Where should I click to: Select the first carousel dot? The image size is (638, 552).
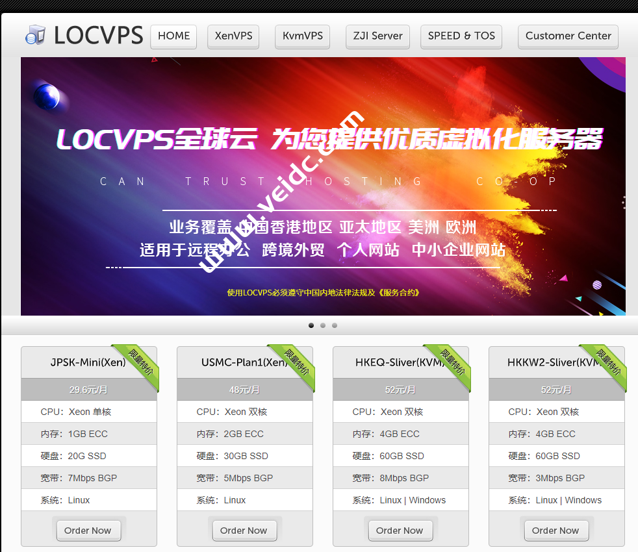coord(311,325)
